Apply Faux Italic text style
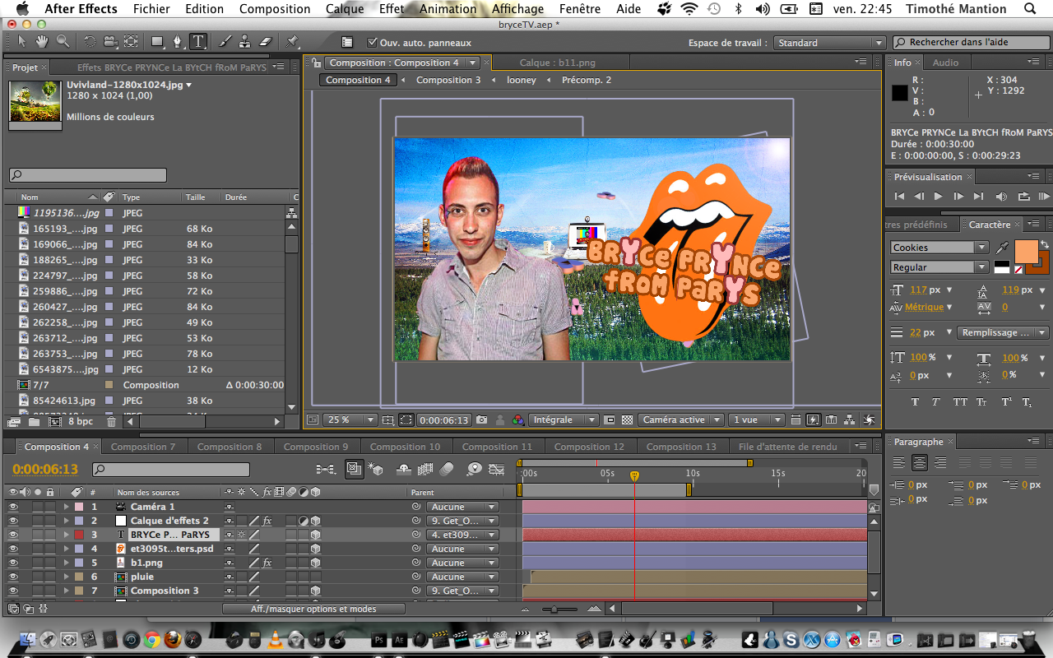 (x=936, y=402)
